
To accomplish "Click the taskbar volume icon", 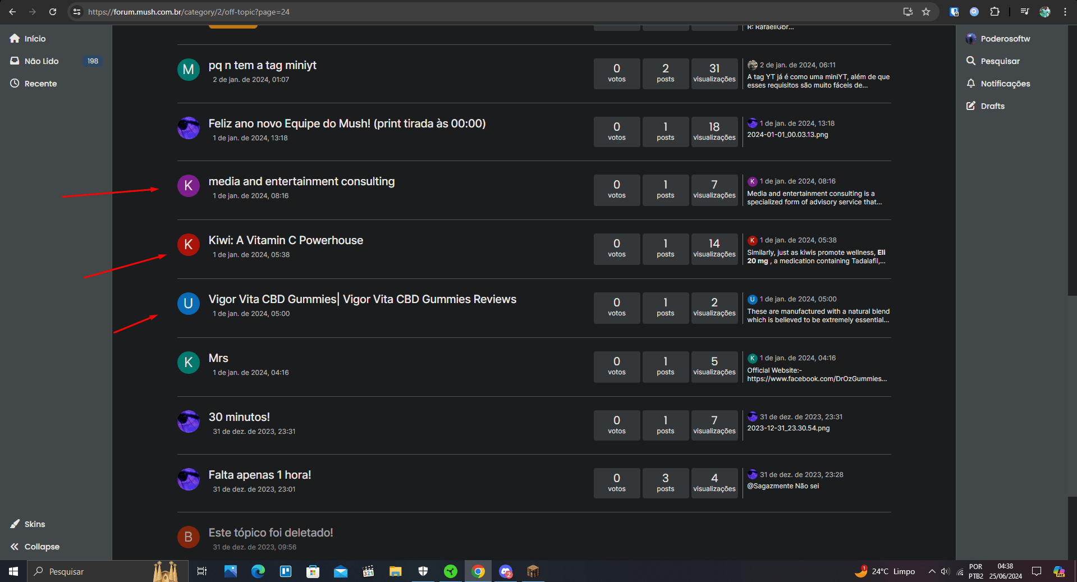I will (945, 571).
